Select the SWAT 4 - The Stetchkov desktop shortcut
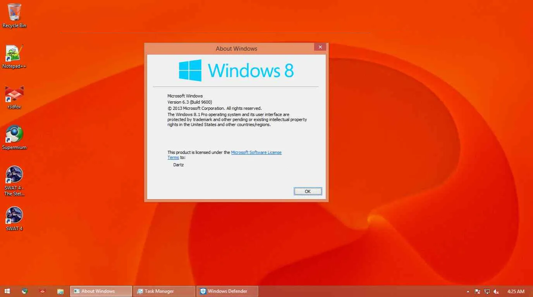533x297 pixels. tap(14, 181)
